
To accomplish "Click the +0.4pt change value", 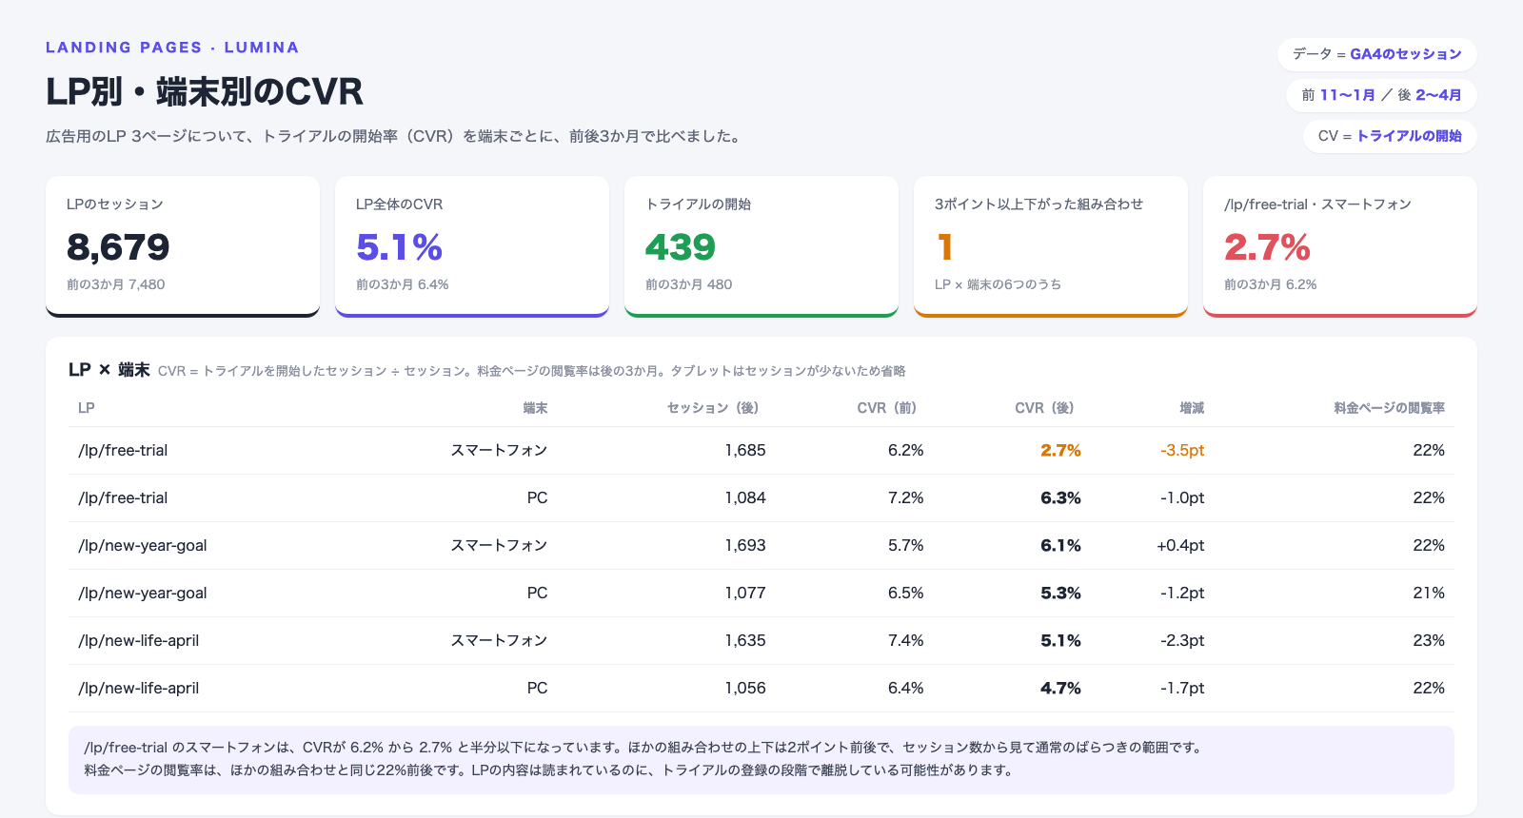I will (1180, 546).
